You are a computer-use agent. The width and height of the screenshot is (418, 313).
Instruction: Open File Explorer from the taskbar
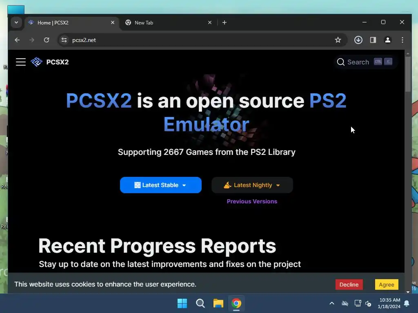tap(218, 303)
